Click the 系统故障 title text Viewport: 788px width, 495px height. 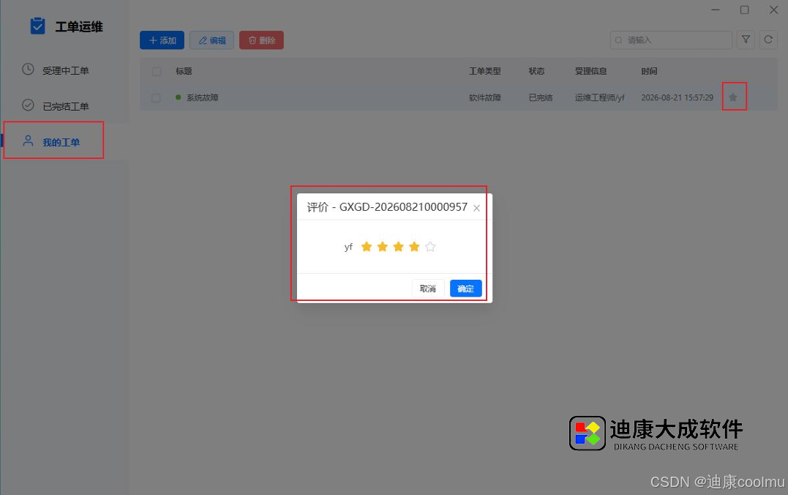tap(203, 97)
